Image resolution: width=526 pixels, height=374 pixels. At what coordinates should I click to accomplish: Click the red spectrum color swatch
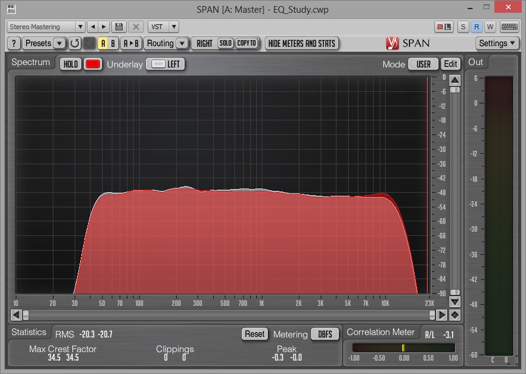[93, 64]
